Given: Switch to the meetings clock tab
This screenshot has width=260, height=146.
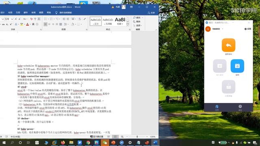Looking at the screenshot, I should pos(240,107).
